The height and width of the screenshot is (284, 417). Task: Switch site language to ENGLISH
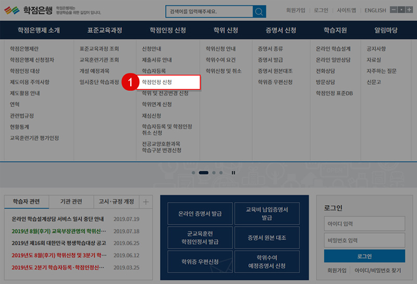click(x=375, y=10)
